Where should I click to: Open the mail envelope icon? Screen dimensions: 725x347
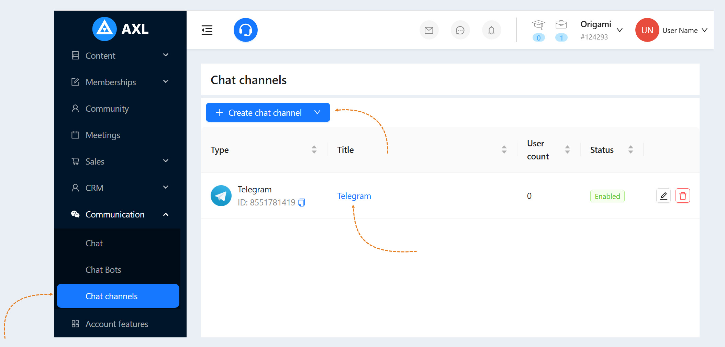click(429, 30)
